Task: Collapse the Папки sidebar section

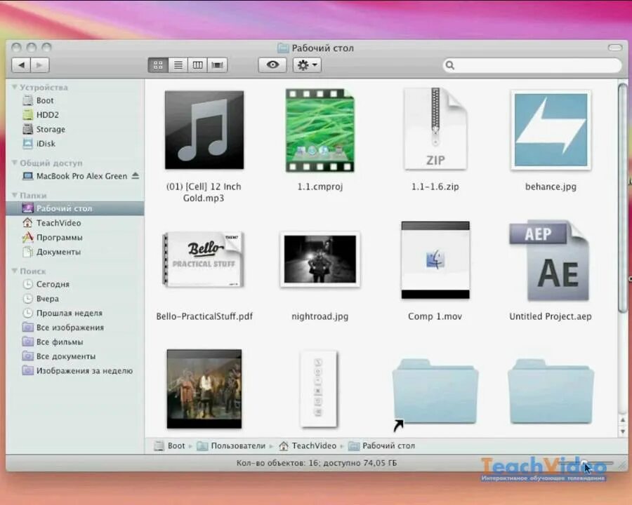Action: click(15, 195)
